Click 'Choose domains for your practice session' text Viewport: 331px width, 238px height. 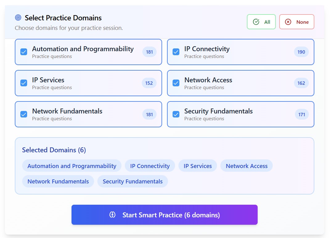(69, 28)
